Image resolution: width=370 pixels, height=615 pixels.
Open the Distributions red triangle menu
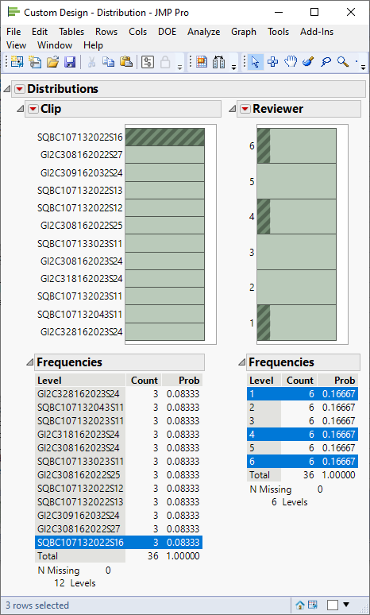(x=20, y=89)
